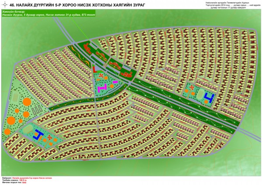Click the map title starting with 46. НАЛАЙХ

[66, 5]
